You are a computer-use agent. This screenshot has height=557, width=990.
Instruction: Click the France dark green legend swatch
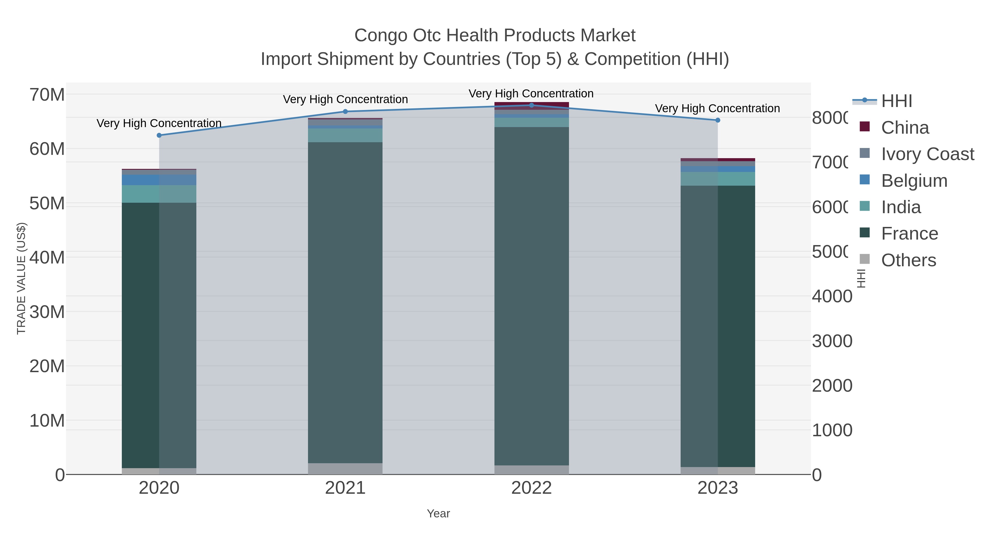pos(865,232)
